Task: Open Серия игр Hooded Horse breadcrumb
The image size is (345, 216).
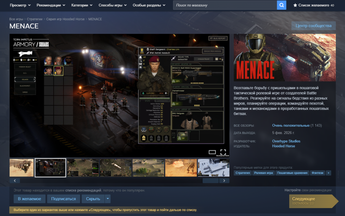Action: (x=65, y=19)
